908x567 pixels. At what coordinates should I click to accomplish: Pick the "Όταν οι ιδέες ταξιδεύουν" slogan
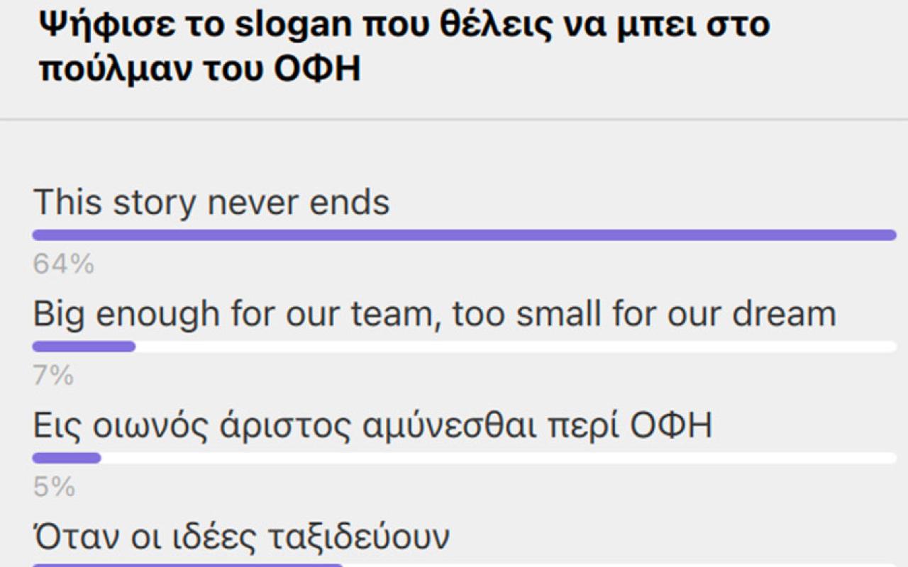241,537
